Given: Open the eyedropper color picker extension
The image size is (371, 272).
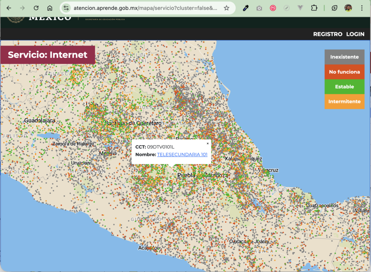Looking at the screenshot, I should (x=246, y=8).
